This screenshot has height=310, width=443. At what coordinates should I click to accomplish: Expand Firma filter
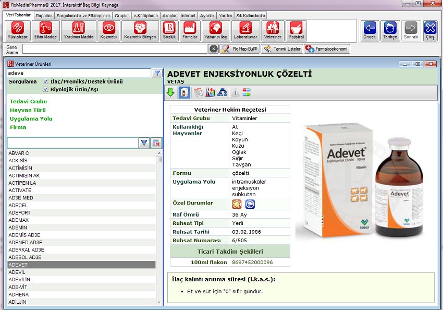tap(18, 127)
